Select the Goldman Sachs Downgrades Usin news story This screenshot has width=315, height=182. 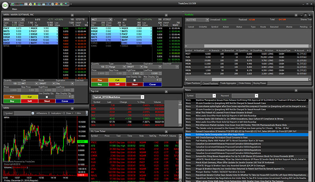(247, 134)
